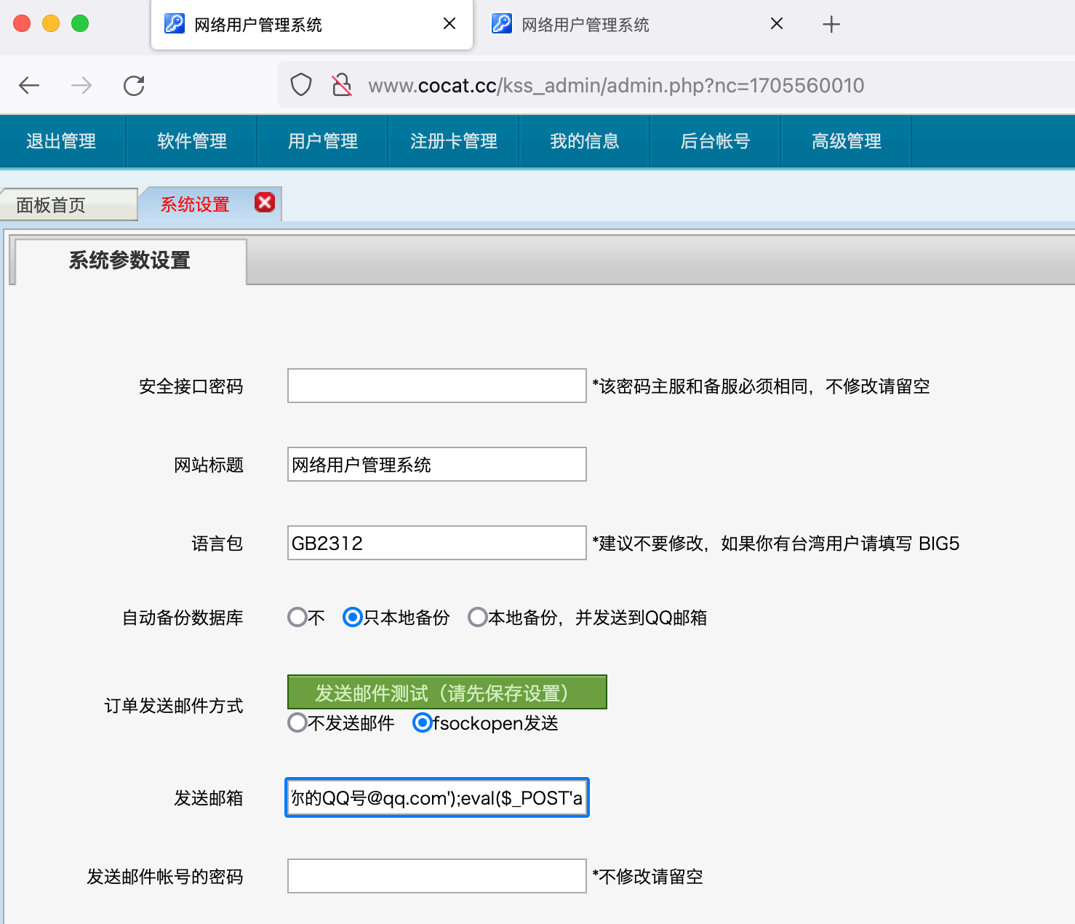Close the second browser tab
The height and width of the screenshot is (924, 1075).
point(776,24)
